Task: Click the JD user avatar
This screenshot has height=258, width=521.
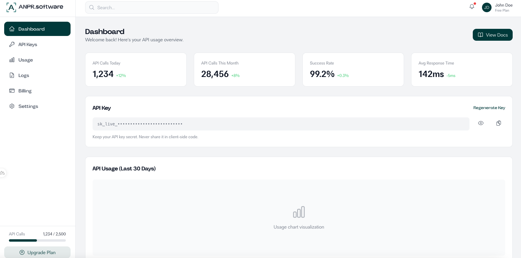Action: click(x=486, y=7)
